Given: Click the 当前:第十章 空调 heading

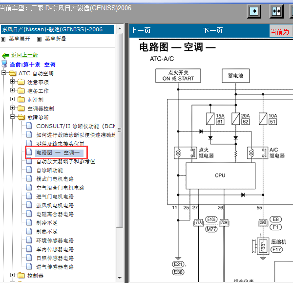Looking at the screenshot, I should click(33, 65).
